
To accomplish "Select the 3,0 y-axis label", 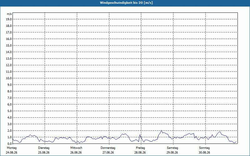I will pyautogui.click(x=10, y=124).
